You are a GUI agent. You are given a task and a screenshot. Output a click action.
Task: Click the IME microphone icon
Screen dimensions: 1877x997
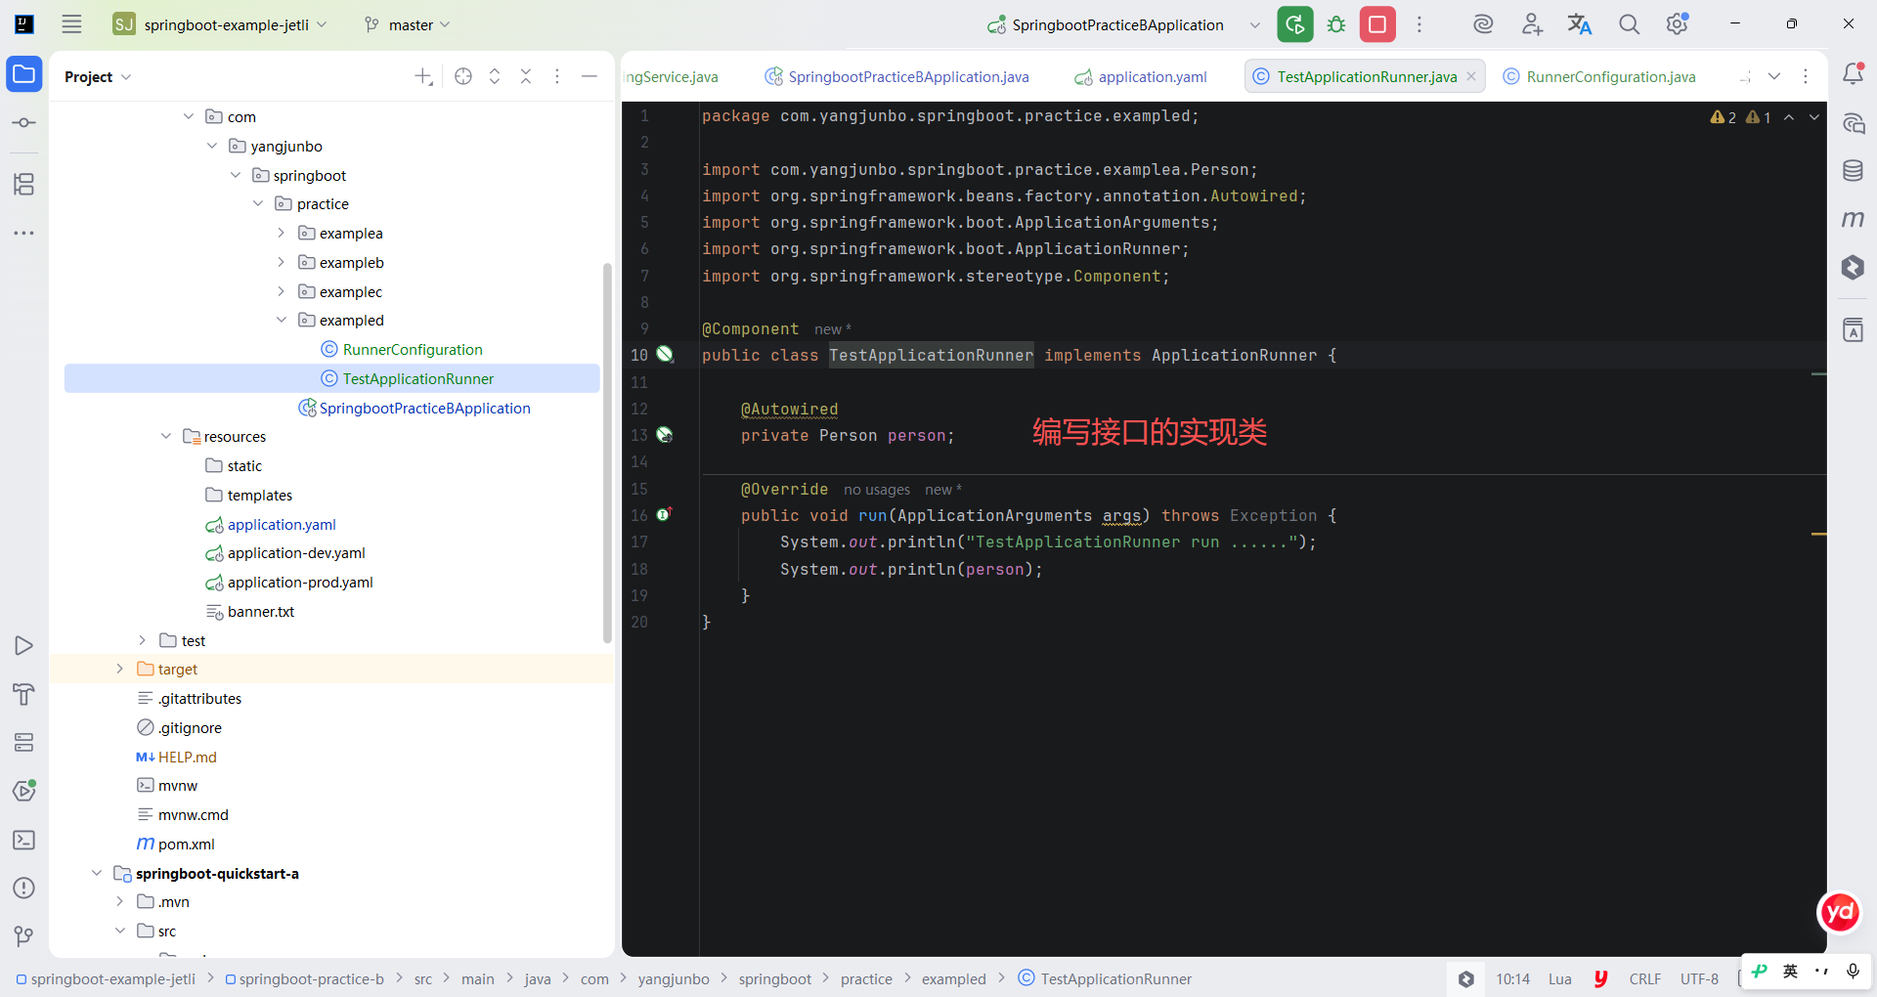click(x=1853, y=971)
